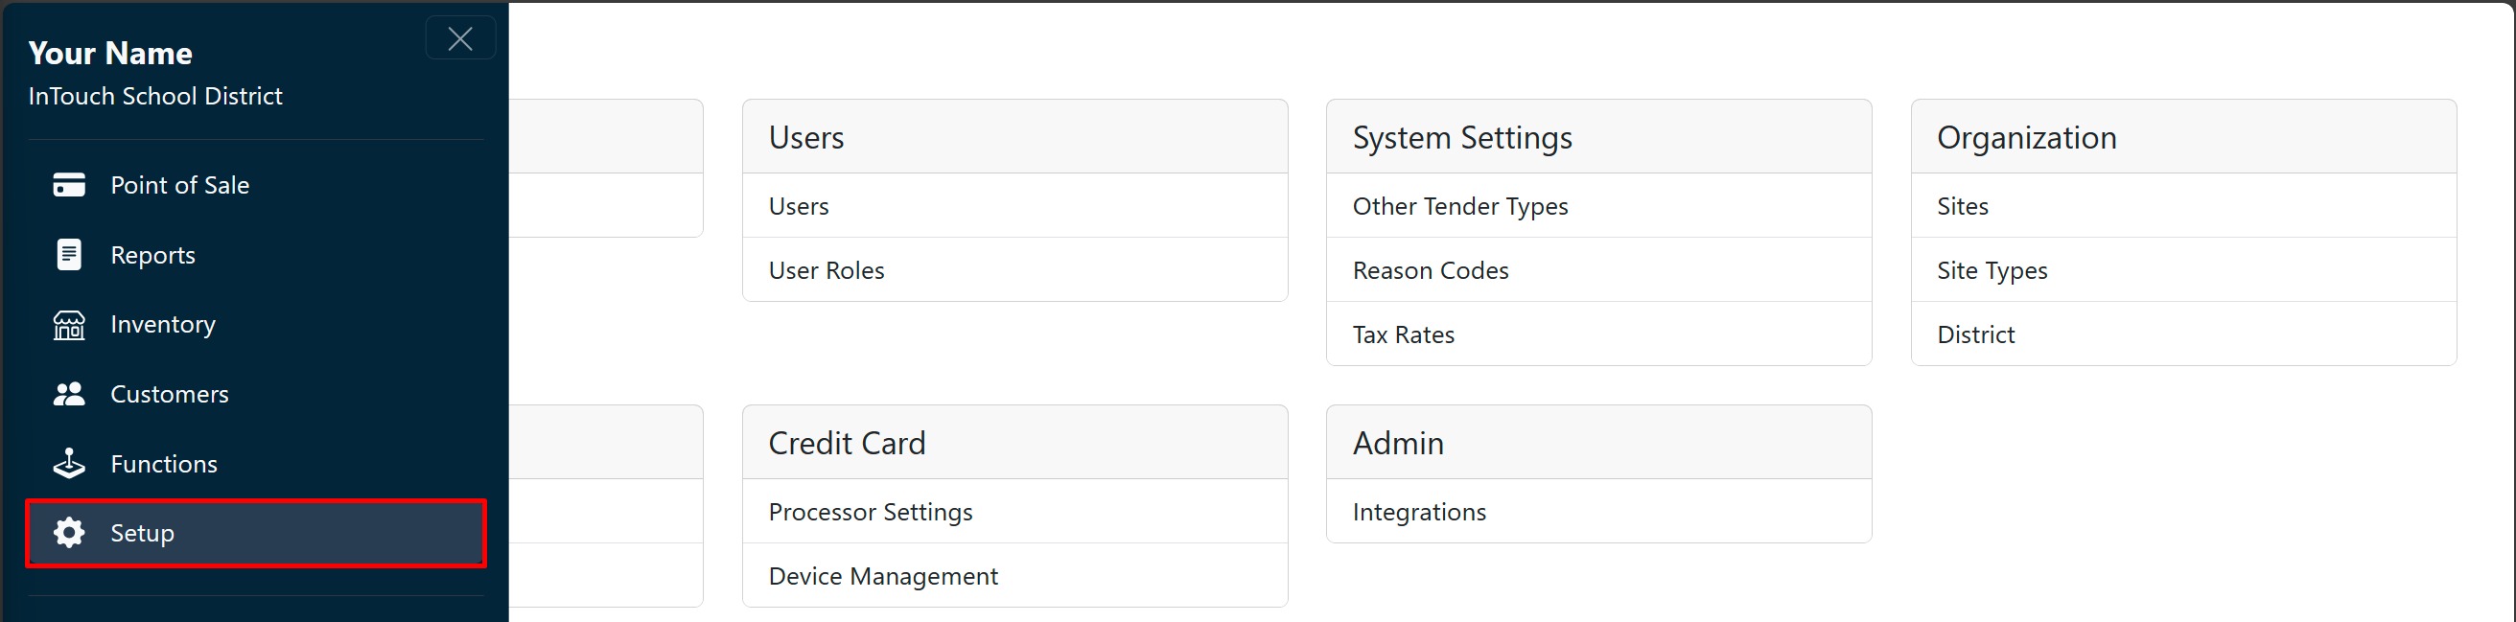View Tax Rates configuration

pyautogui.click(x=1404, y=334)
